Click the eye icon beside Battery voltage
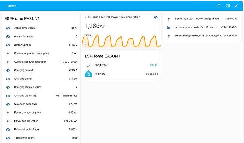244x143 pixels. pos(8,45)
